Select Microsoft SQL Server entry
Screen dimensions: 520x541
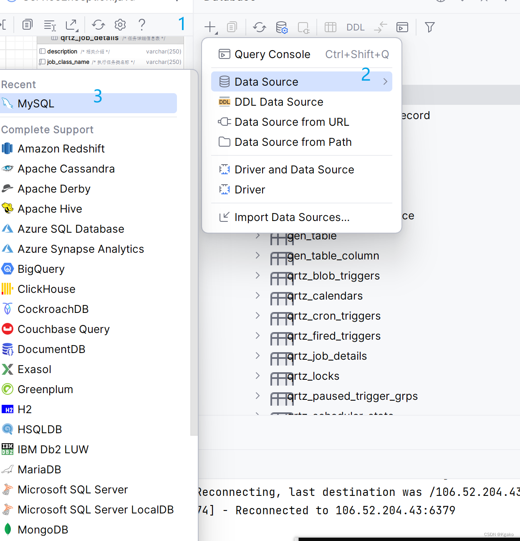click(88, 490)
